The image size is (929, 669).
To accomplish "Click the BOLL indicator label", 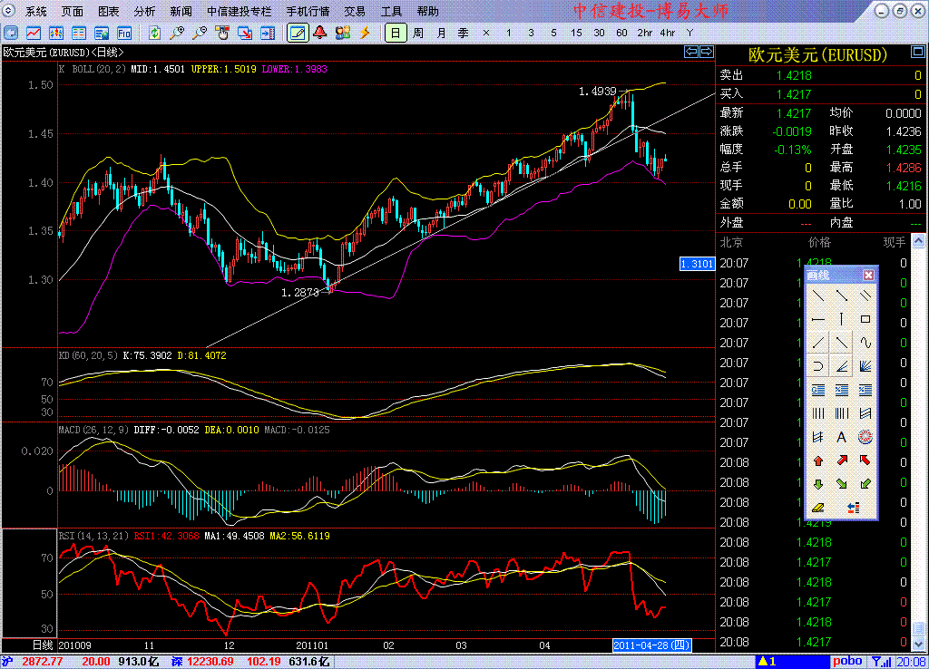I will (x=99, y=69).
